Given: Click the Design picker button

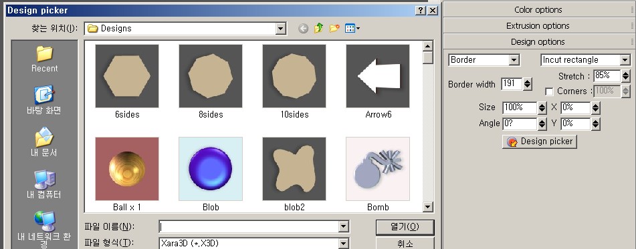Looking at the screenshot, I should pos(540,142).
